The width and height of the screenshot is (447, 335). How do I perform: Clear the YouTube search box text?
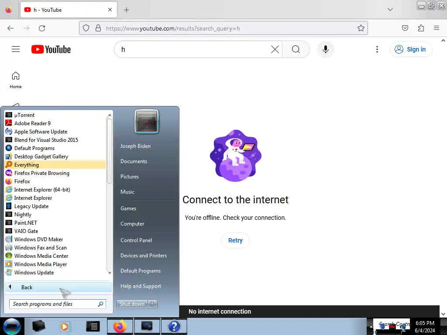tap(275, 49)
